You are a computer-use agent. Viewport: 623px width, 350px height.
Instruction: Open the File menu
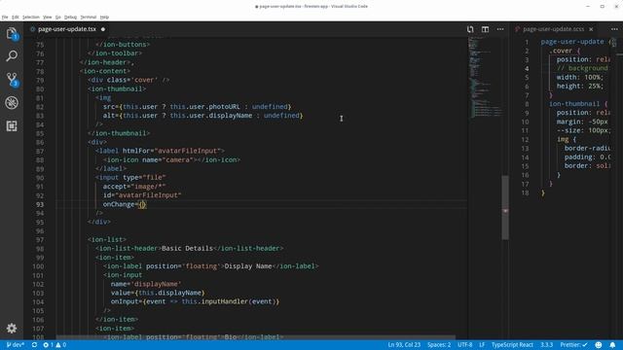coord(5,17)
